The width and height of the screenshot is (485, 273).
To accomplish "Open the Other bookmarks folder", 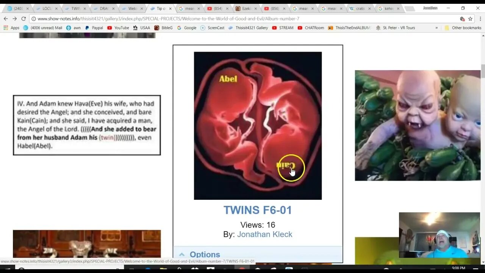I will click(463, 28).
